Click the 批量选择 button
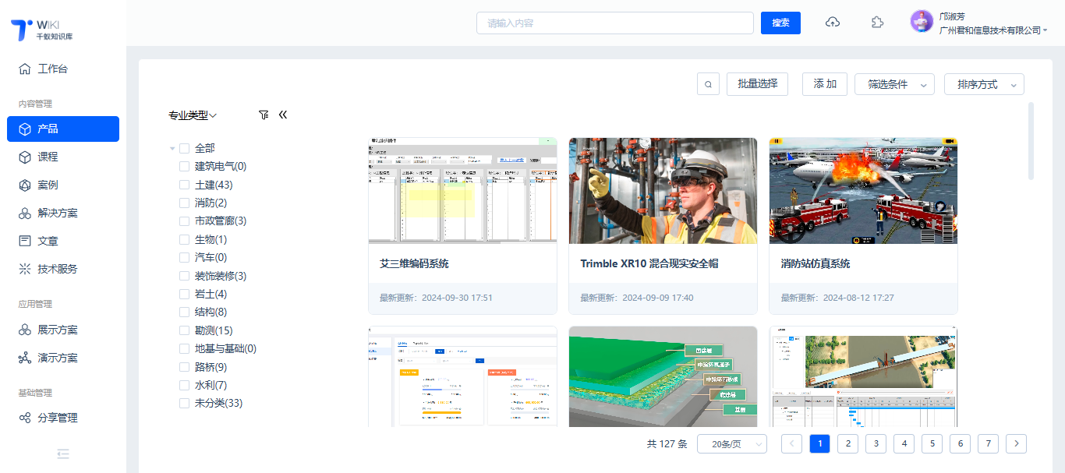The height and width of the screenshot is (473, 1065). point(757,84)
